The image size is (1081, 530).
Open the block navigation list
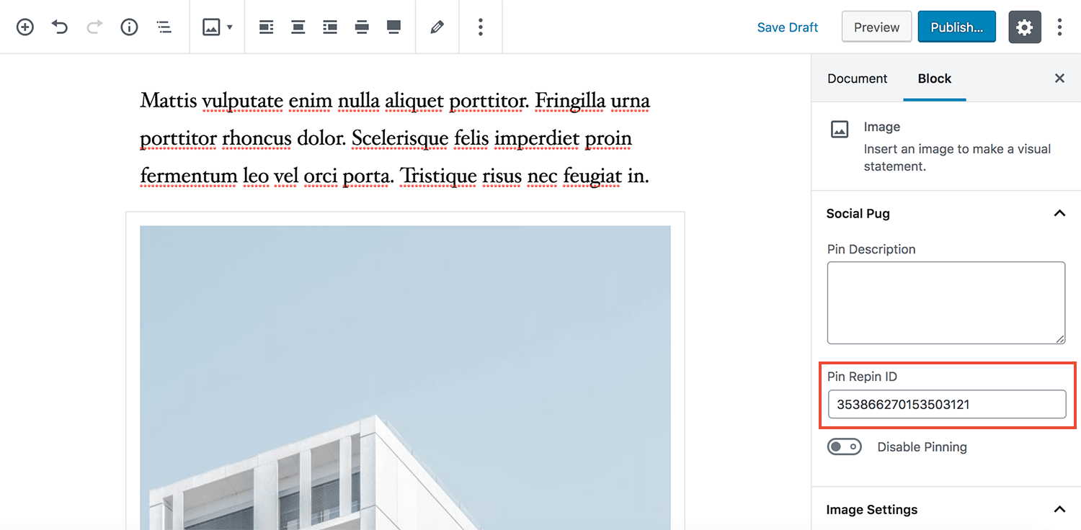pyautogui.click(x=164, y=27)
